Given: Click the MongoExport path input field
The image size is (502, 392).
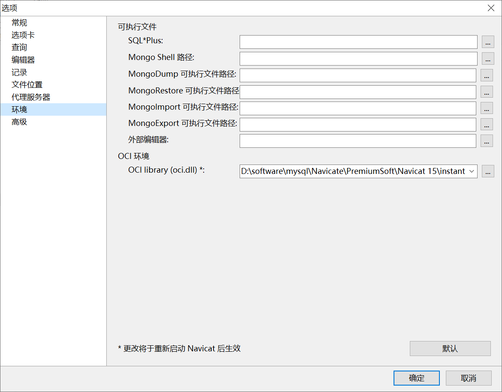Looking at the screenshot, I should [358, 125].
